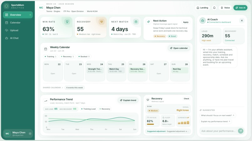The image size is (252, 141).
Task: Expand the Shared Calendar chevron
Action: pos(62,88)
